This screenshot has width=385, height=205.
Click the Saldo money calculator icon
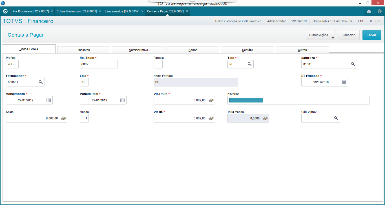pyautogui.click(x=63, y=118)
